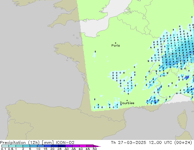The width and height of the screenshot is (194, 150).
Task: Click the 'Th' weekday abbreviation in footer
Action: [x=113, y=143]
